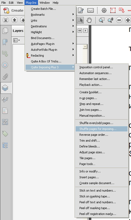This screenshot has width=131, height=220.
Task: Choose n-up pages
Action: (x=101, y=98)
